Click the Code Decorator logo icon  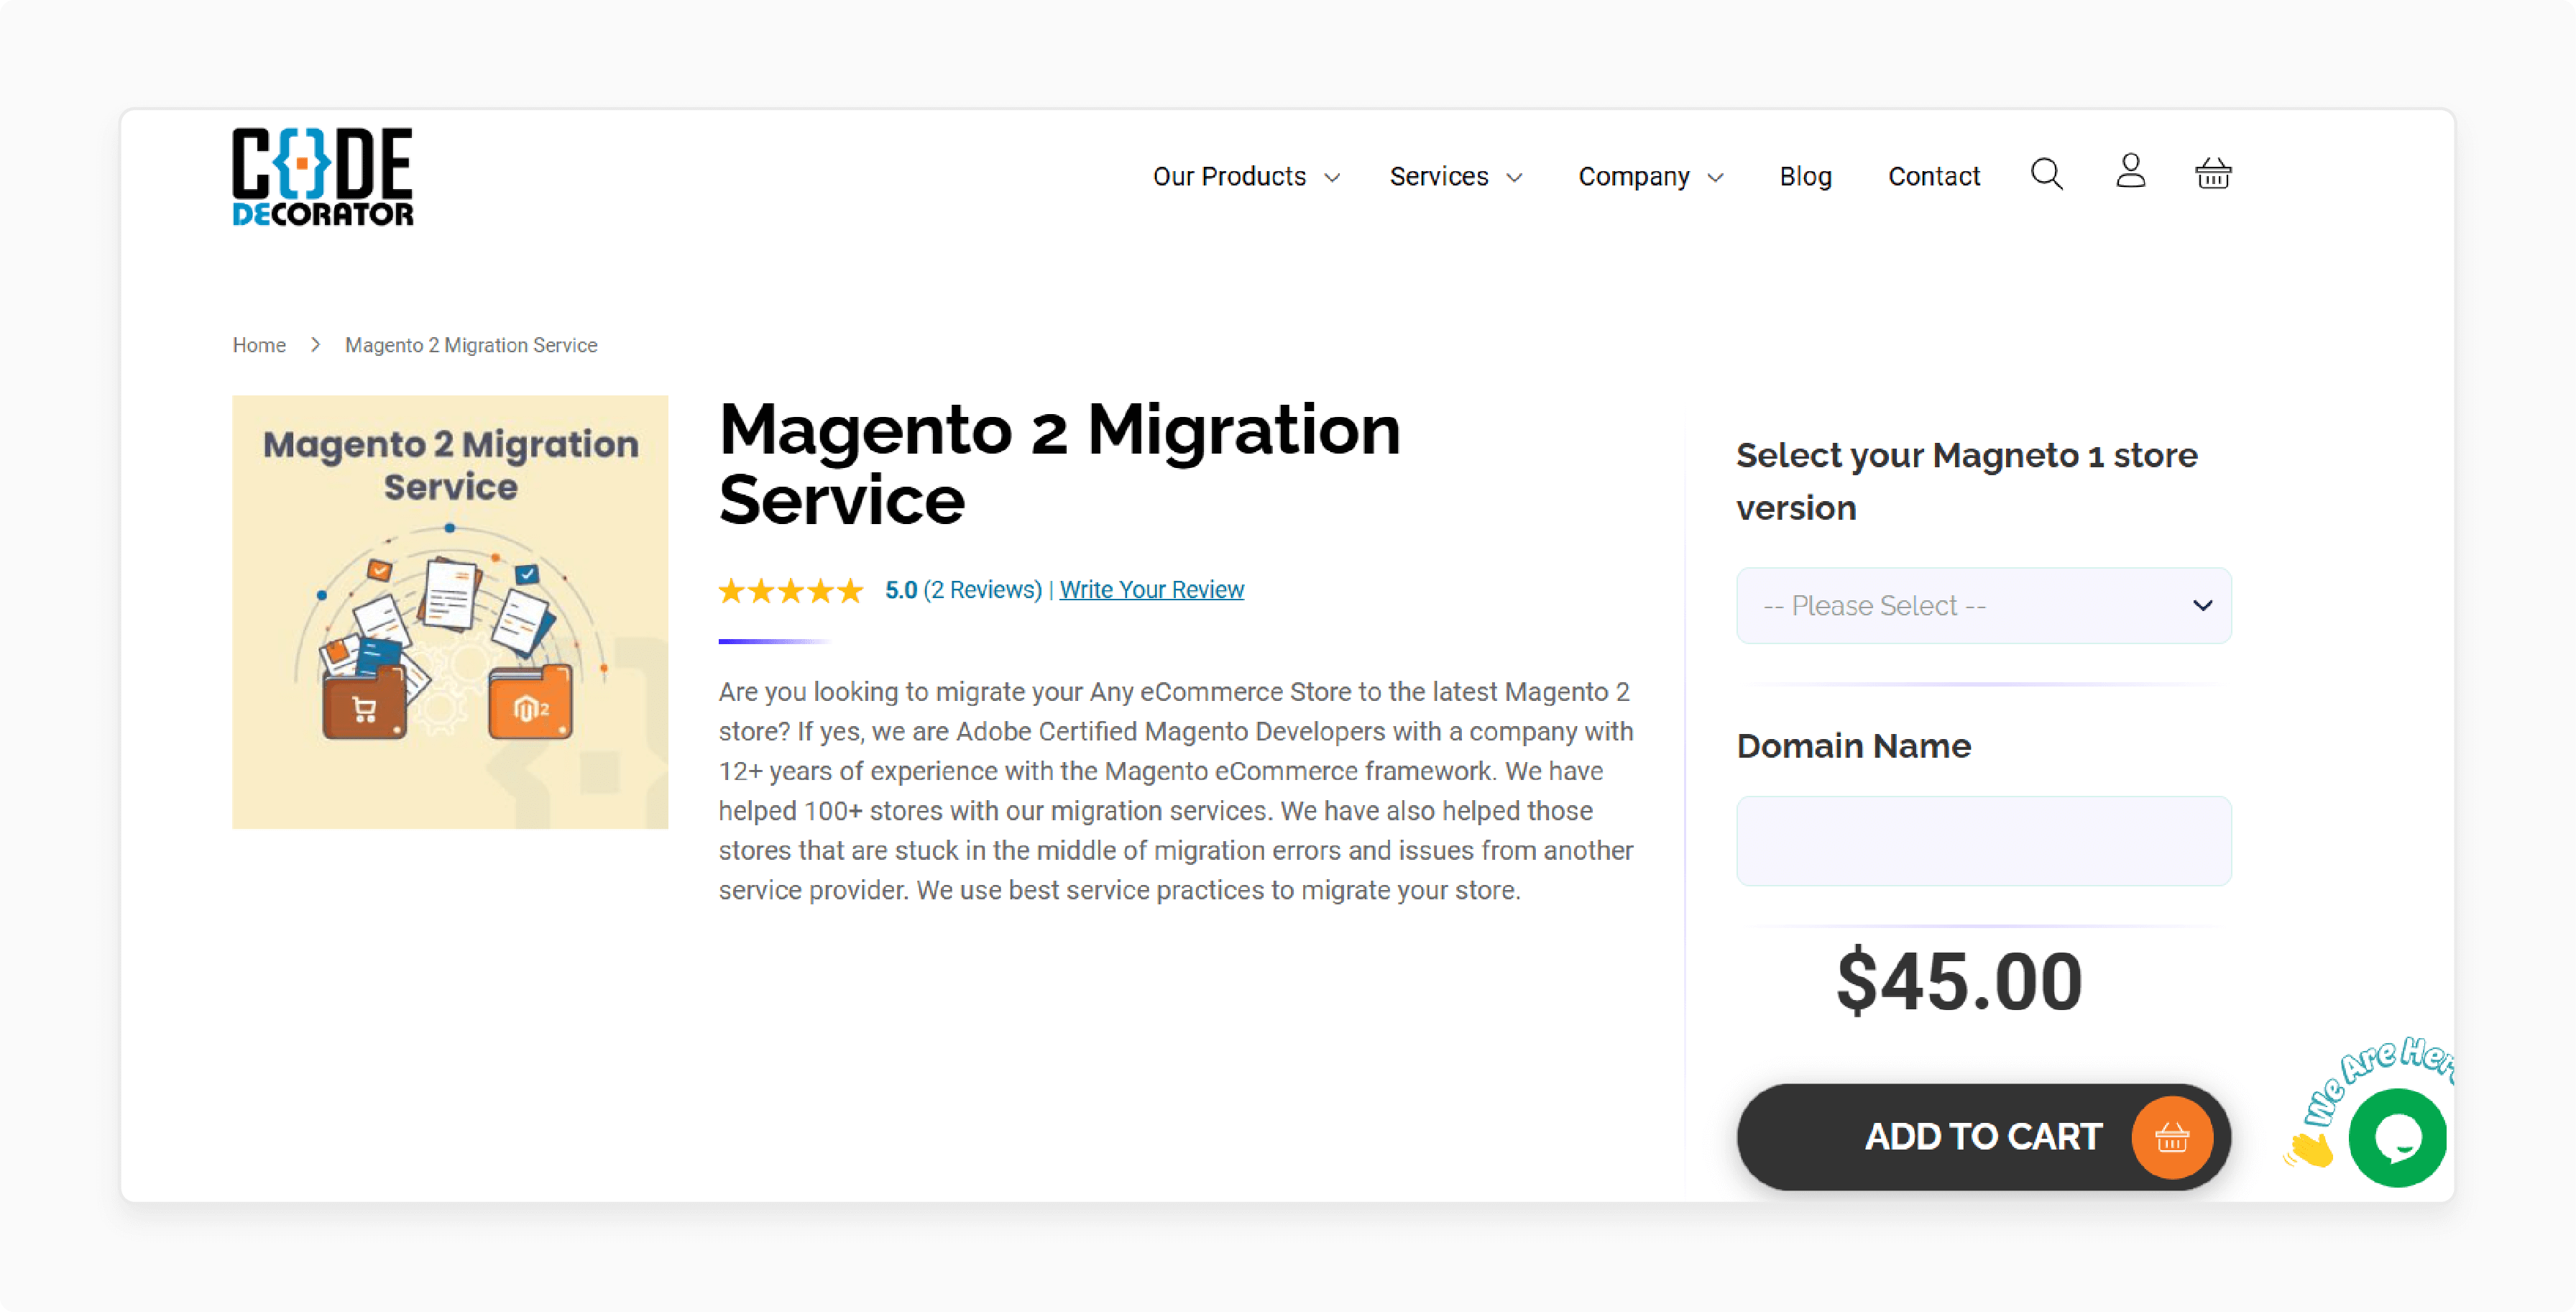321,174
